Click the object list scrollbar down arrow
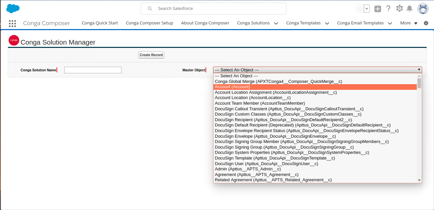Viewport: 434px width, 210px height. [419, 180]
